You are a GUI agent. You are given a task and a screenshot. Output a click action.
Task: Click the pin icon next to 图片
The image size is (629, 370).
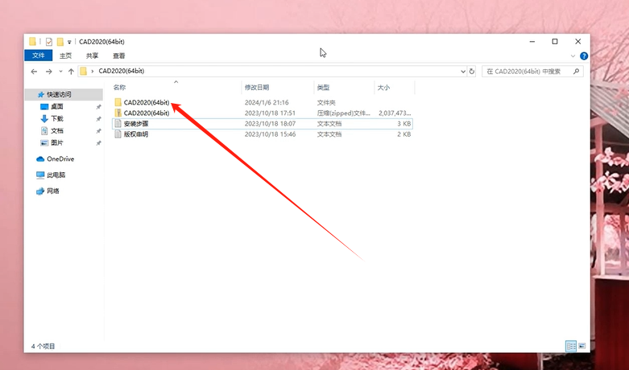coord(99,143)
